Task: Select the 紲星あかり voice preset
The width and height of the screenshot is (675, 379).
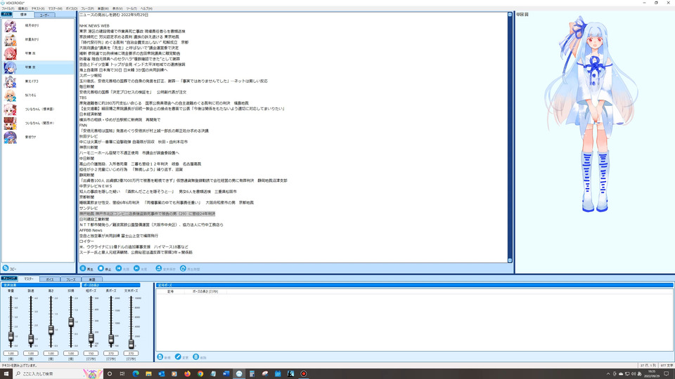Action: (38, 39)
